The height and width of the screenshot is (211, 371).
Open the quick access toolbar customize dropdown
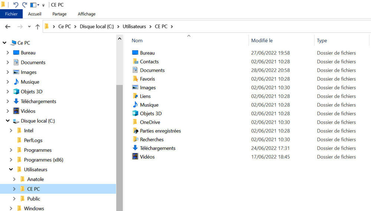pos(43,5)
